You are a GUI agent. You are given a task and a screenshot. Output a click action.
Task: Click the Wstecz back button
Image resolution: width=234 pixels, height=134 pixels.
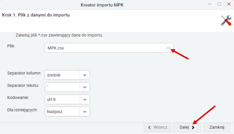point(157,127)
